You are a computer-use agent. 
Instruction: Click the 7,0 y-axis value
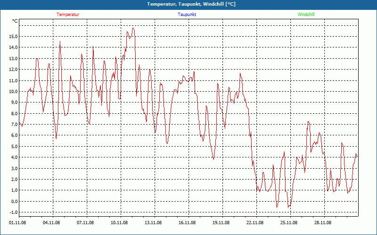[x=14, y=125]
